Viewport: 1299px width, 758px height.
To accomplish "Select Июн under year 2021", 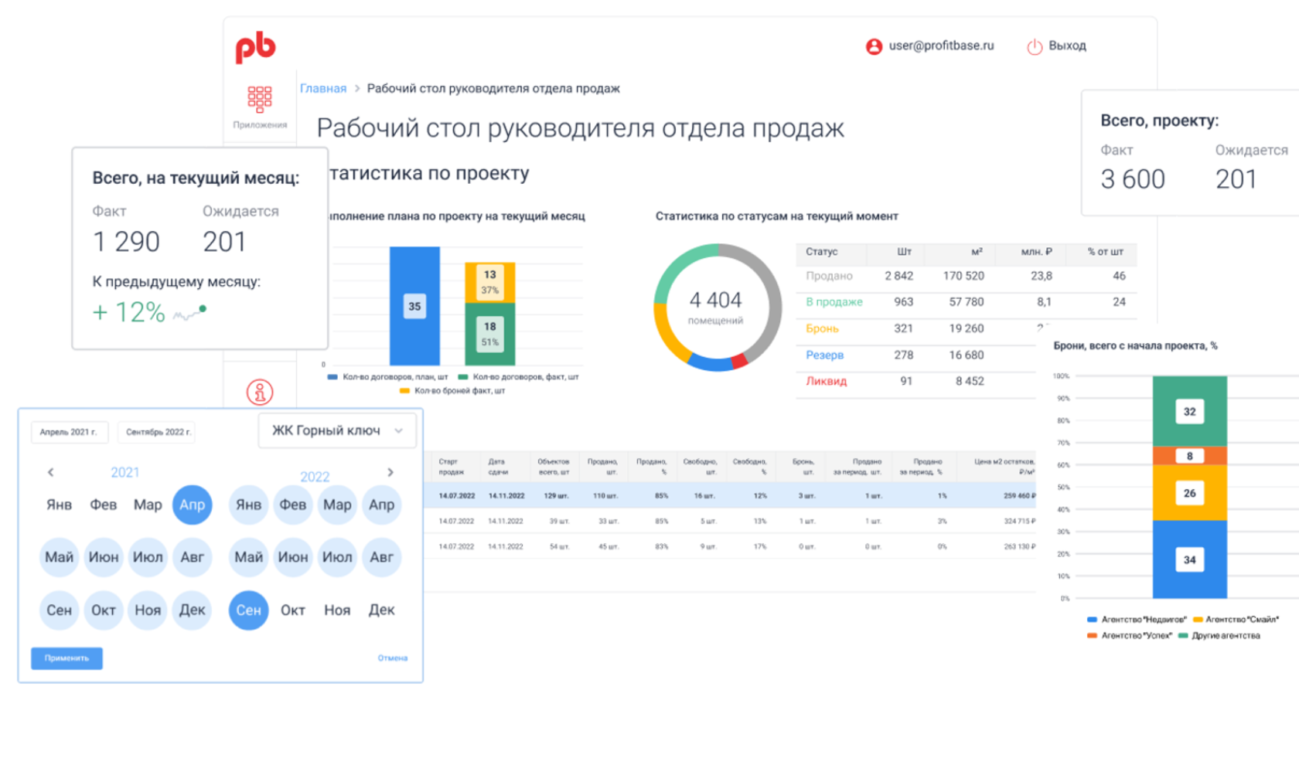I will click(104, 557).
